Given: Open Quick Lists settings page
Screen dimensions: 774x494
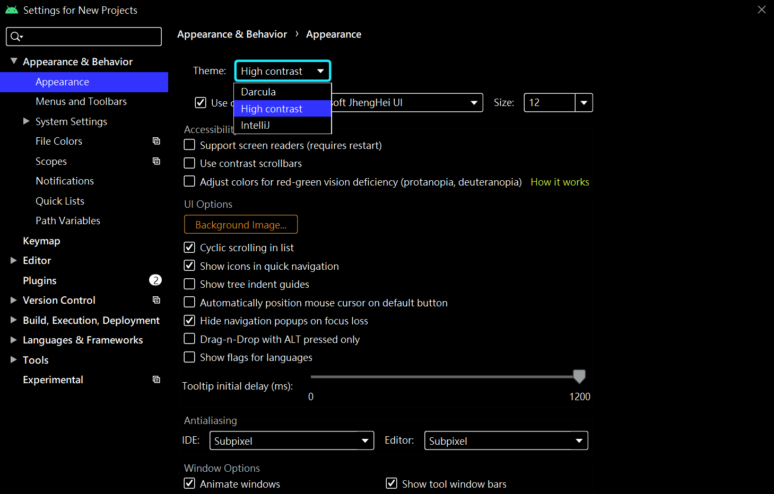Looking at the screenshot, I should [60, 201].
